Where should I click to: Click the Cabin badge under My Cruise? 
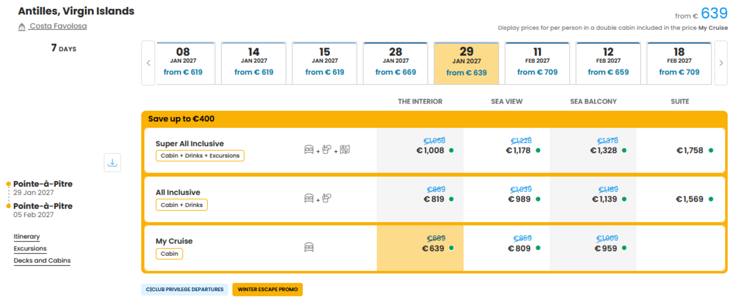pos(169,254)
